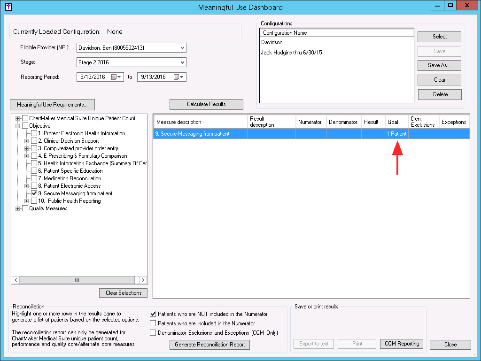Open the Eligible Provider dropdown
Image resolution: width=481 pixels, height=361 pixels.
pos(182,47)
